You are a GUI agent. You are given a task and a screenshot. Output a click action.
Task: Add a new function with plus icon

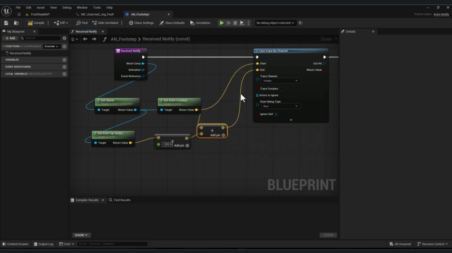pyautogui.click(x=64, y=46)
